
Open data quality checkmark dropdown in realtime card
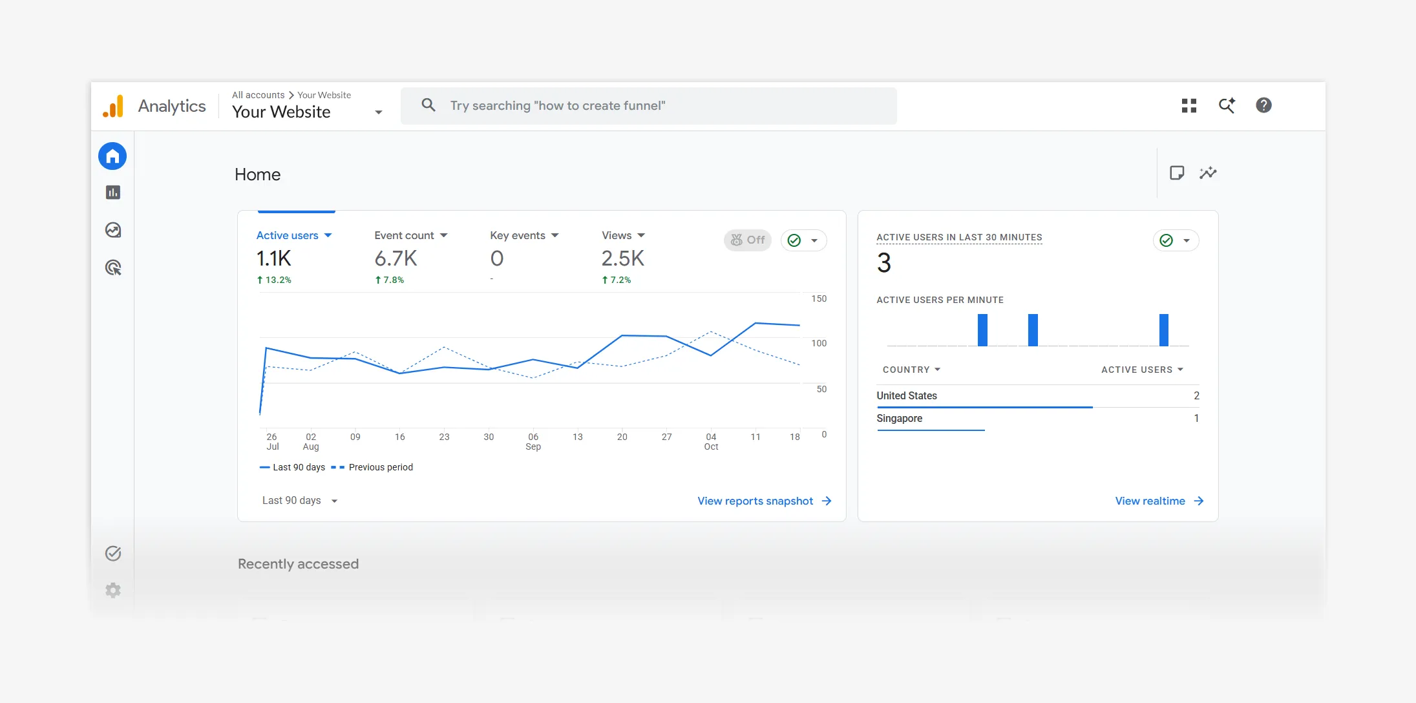(x=1176, y=240)
